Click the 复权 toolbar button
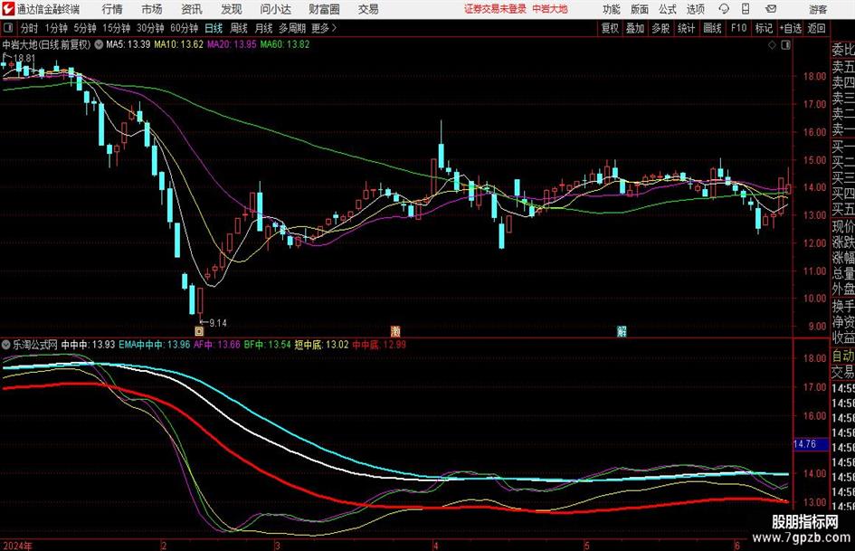The width and height of the screenshot is (855, 551). tap(610, 28)
